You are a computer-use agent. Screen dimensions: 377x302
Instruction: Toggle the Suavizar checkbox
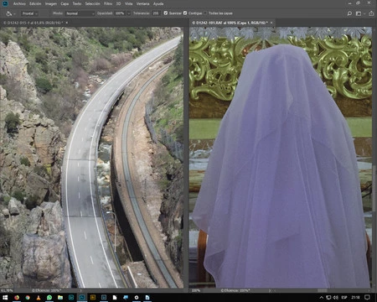tap(166, 13)
